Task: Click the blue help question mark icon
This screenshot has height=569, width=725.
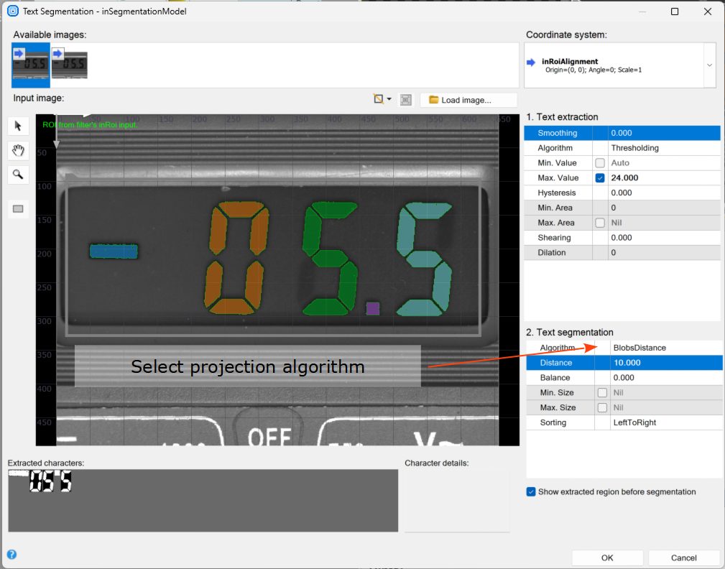Action: pyautogui.click(x=11, y=554)
